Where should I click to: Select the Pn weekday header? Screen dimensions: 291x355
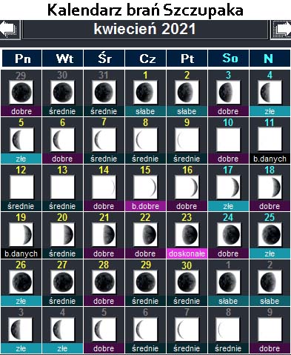coord(21,59)
